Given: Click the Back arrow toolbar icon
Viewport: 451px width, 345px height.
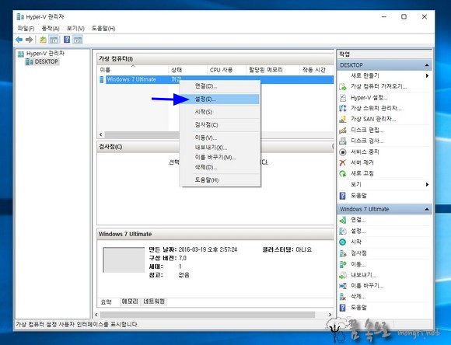Looking at the screenshot, I should [x=19, y=40].
